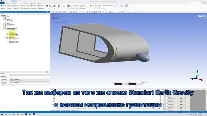This screenshot has height=116, width=207.
Task: Collapse the Scope section in Details
Action: [x=1, y=74]
